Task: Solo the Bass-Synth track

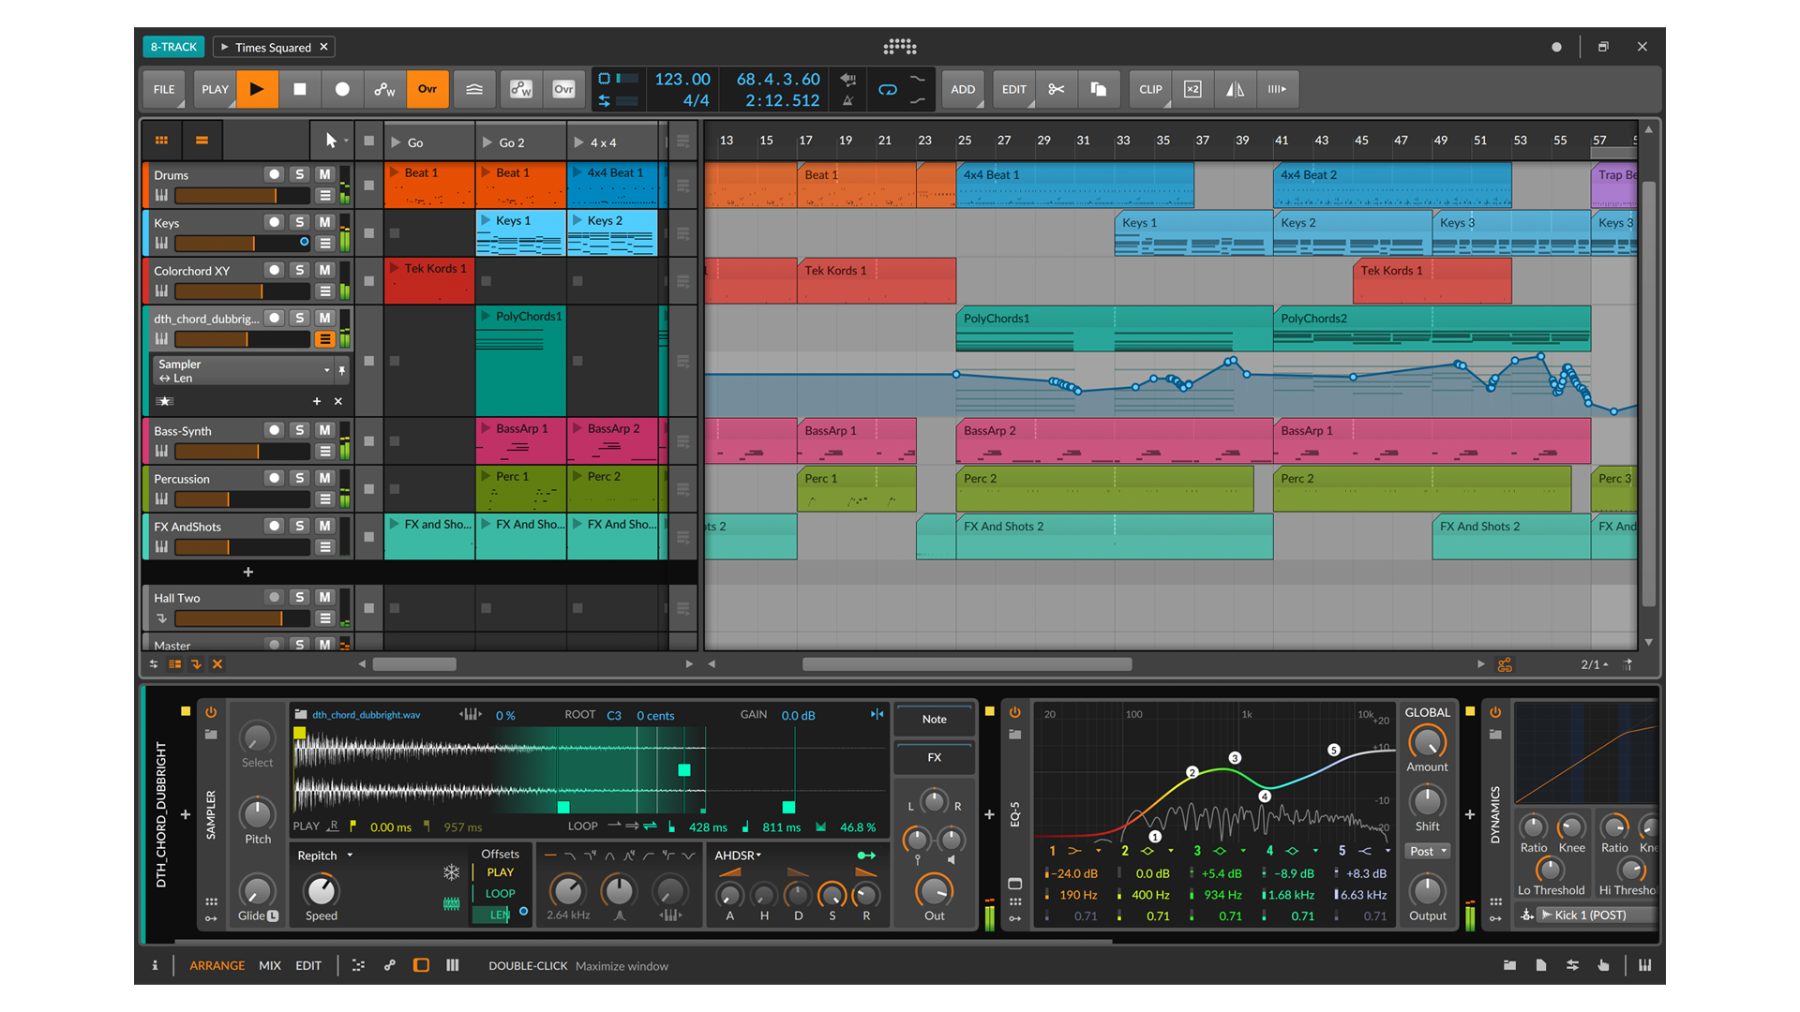Action: click(x=299, y=430)
